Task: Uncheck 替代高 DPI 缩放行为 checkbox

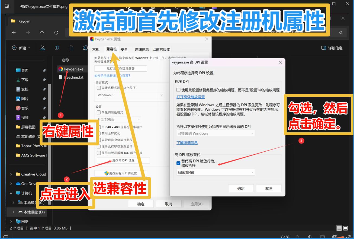Action: [x=178, y=163]
